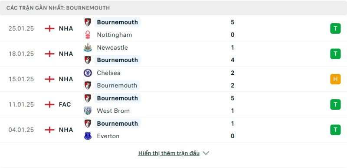The image size is (347, 168).
Task: Click Everton club crest icon
Action: click(x=88, y=136)
